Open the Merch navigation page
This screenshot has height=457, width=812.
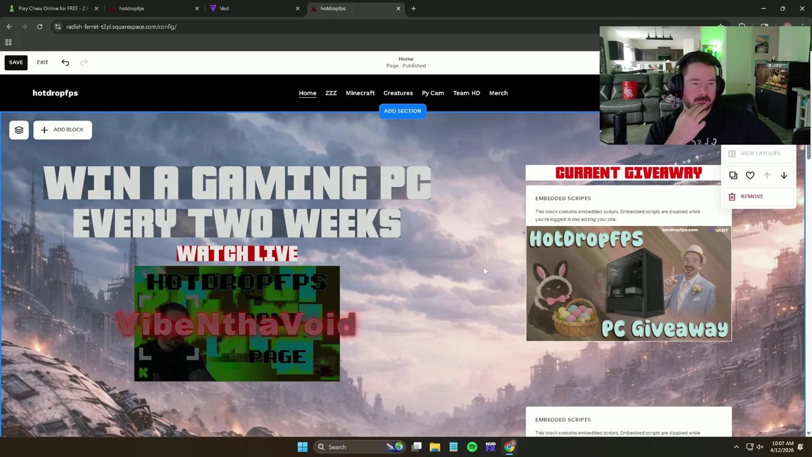pyautogui.click(x=499, y=93)
